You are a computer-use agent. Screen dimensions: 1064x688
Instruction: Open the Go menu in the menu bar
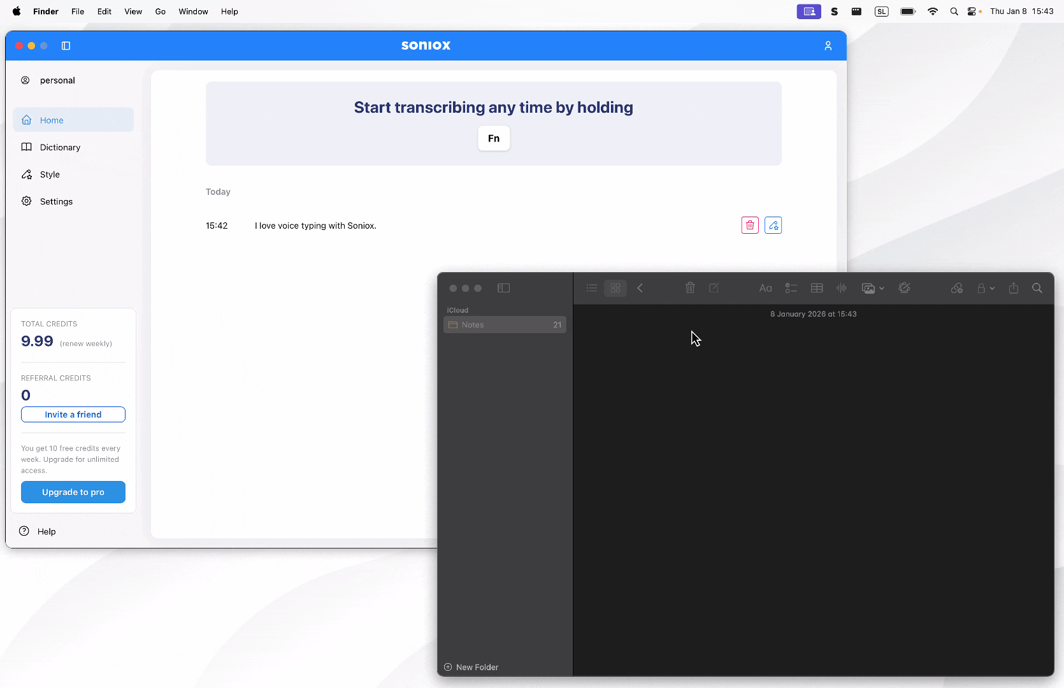click(x=160, y=11)
